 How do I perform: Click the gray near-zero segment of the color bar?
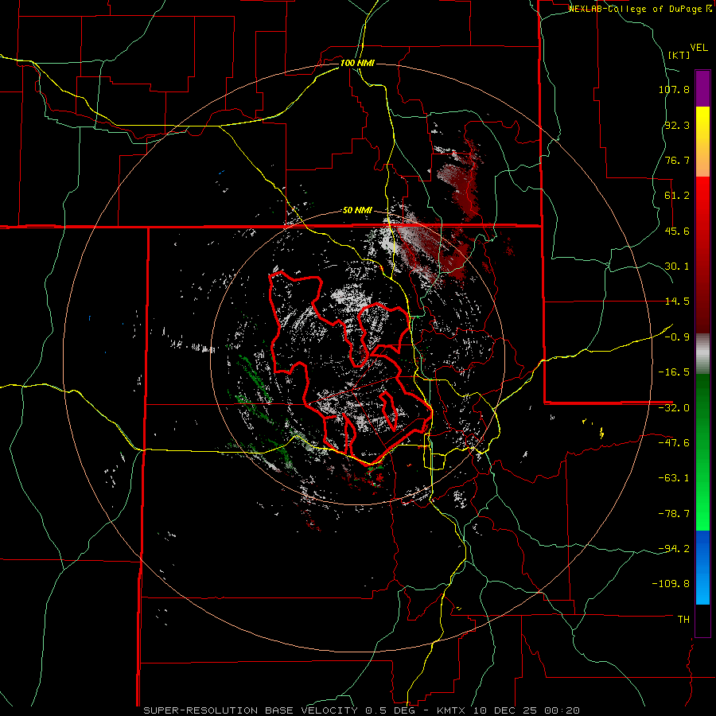(702, 352)
